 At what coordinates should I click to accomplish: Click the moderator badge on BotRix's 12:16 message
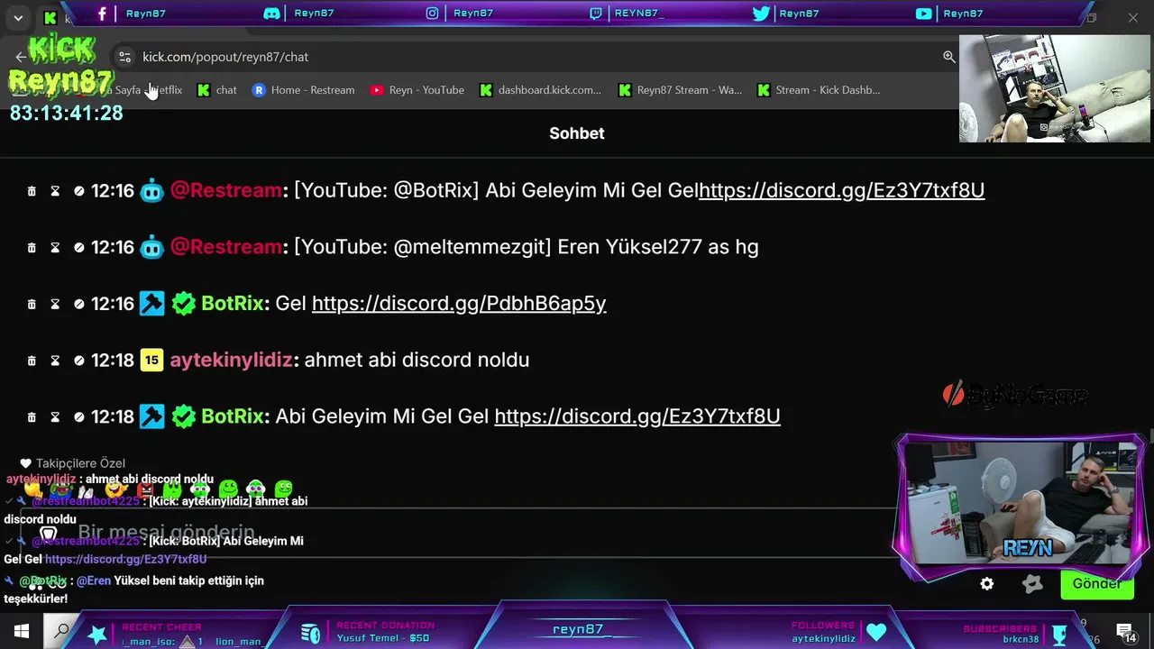click(x=151, y=304)
